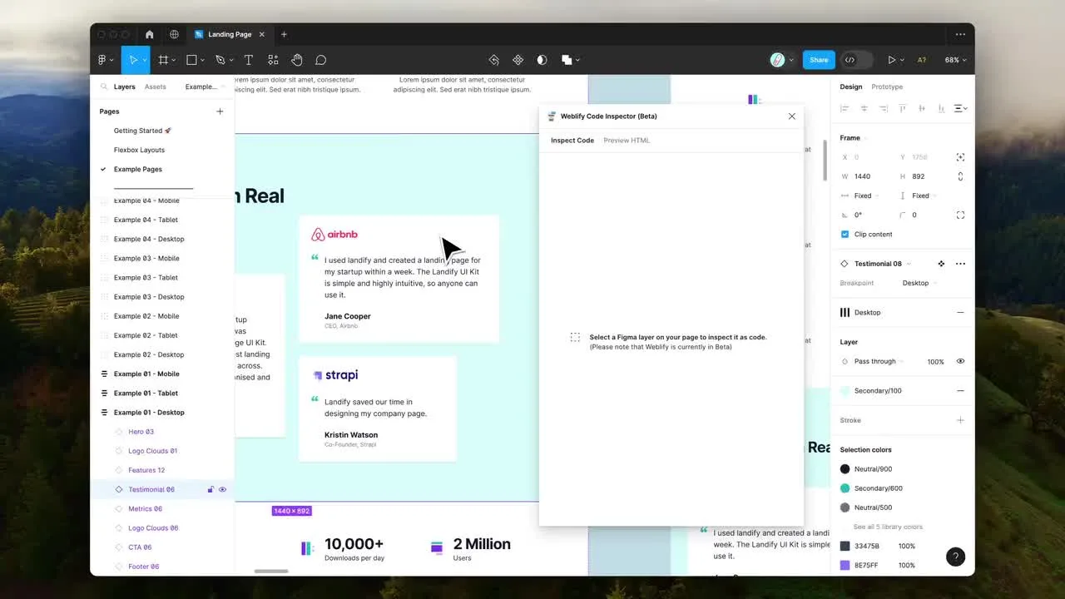Click the help question mark button
Image resolution: width=1065 pixels, height=599 pixels.
pyautogui.click(x=955, y=557)
